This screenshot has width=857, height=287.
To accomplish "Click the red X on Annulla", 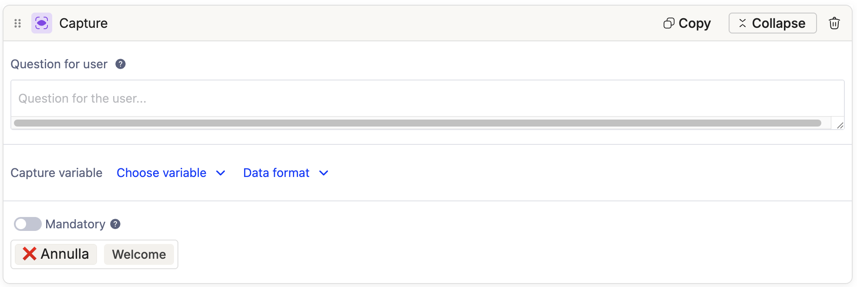I will coord(29,254).
